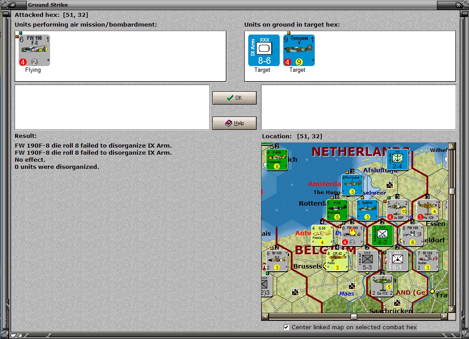
Task: Click the green 4-3 paratroop corps counter
Action: click(382, 236)
